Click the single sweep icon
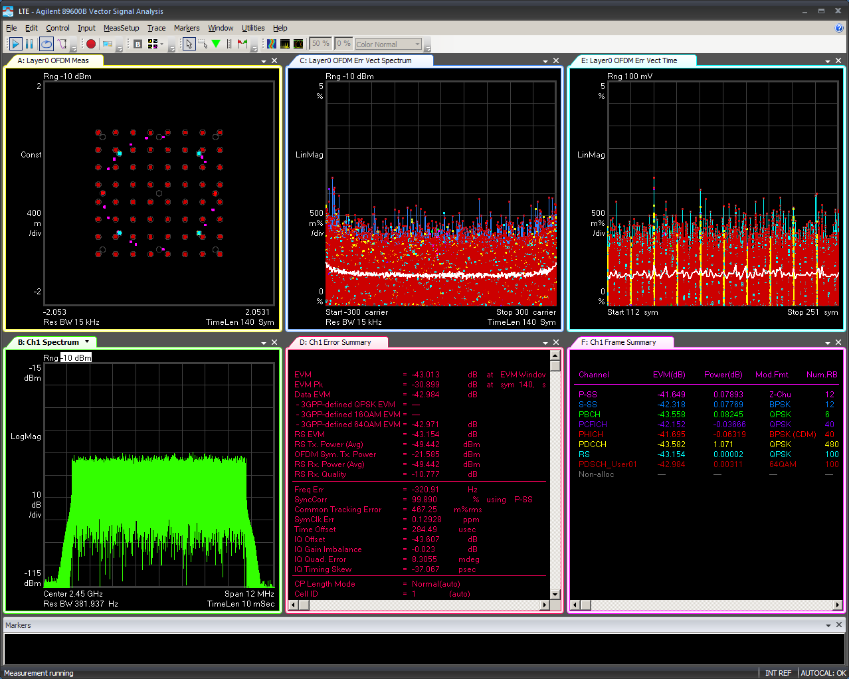This screenshot has height=679, width=849. pos(62,44)
